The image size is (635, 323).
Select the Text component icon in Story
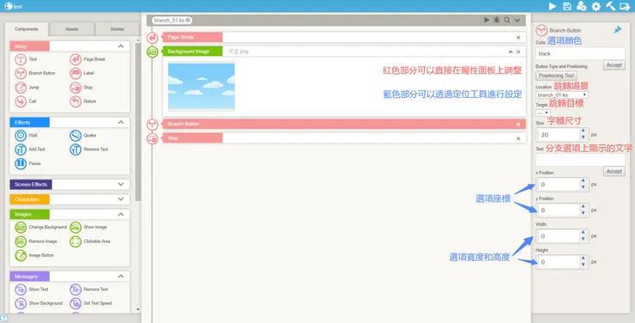click(21, 59)
